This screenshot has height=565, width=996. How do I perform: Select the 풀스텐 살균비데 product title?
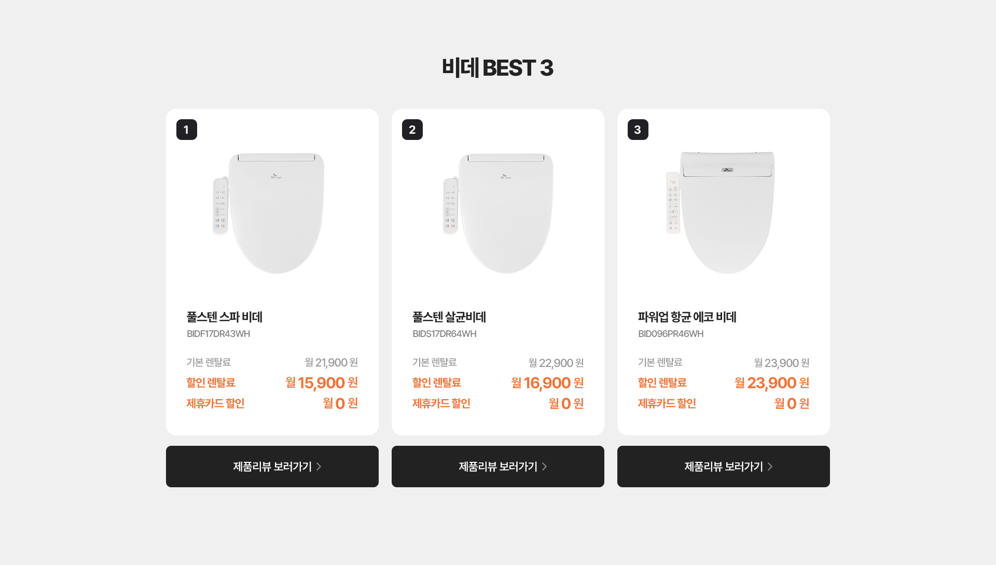coord(449,317)
